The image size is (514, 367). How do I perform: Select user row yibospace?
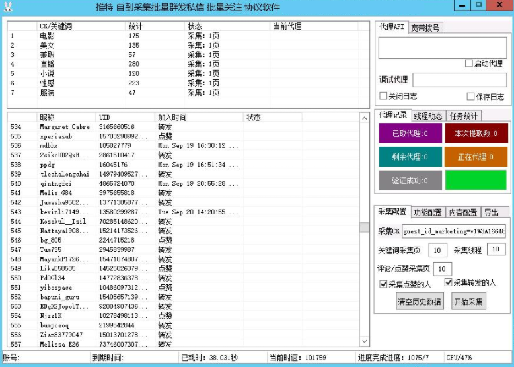pos(184,287)
